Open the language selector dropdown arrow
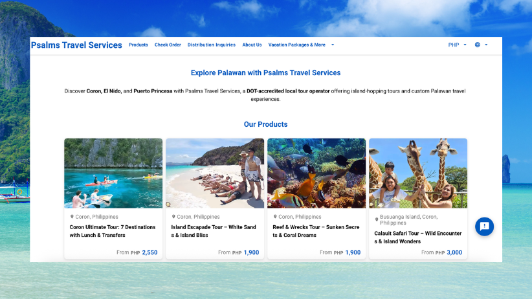 click(x=486, y=45)
